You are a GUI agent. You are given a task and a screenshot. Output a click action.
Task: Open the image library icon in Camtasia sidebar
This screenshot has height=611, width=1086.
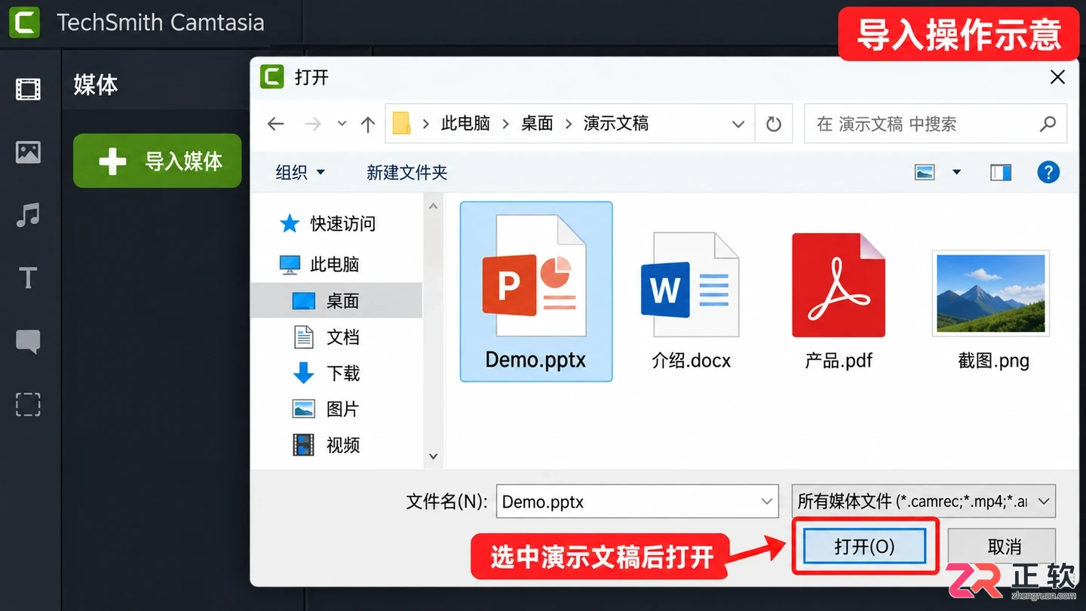point(29,152)
